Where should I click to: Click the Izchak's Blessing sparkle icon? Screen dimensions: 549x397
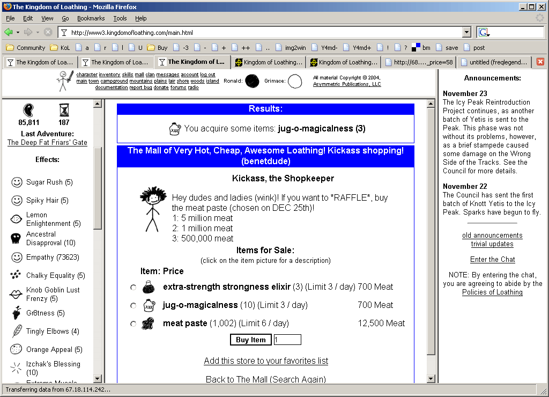click(16, 368)
